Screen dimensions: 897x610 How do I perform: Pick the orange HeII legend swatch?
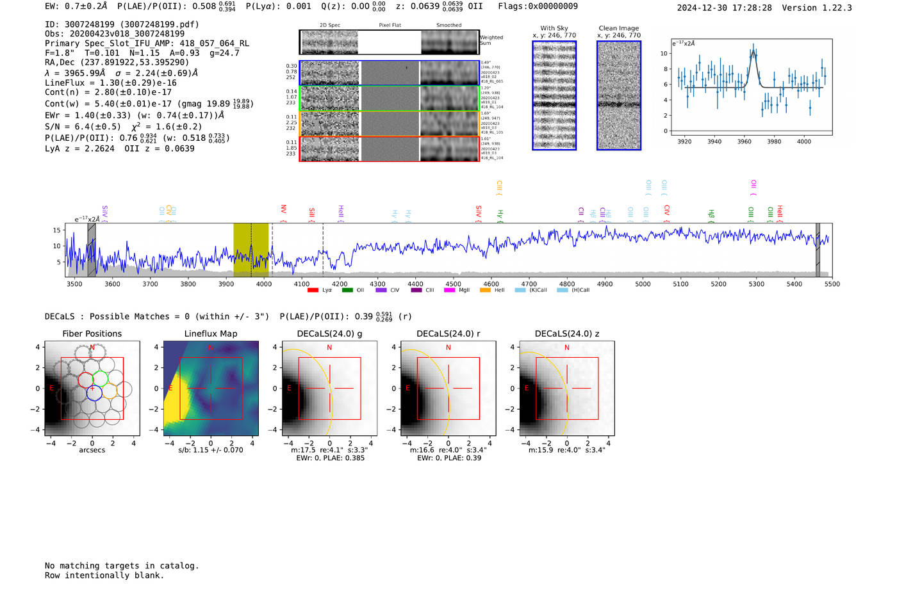tap(485, 291)
